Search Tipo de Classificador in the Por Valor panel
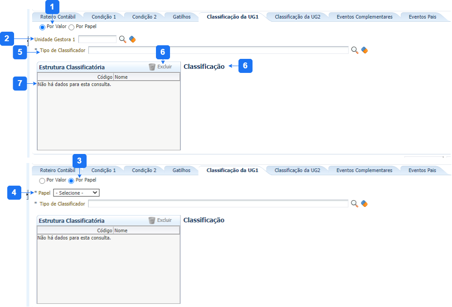Image resolution: width=452 pixels, height=307 pixels. 355,50
